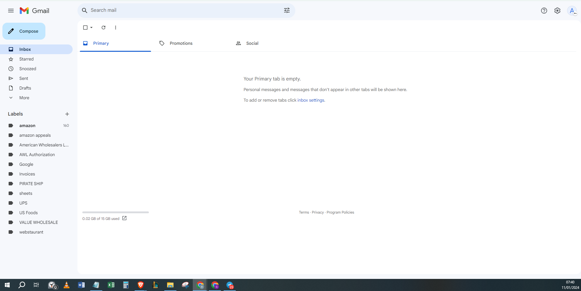
Task: Open storage management external link icon
Action: click(x=124, y=218)
